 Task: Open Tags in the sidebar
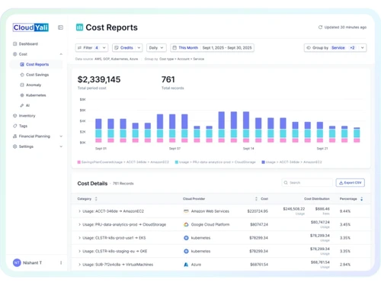coord(23,126)
